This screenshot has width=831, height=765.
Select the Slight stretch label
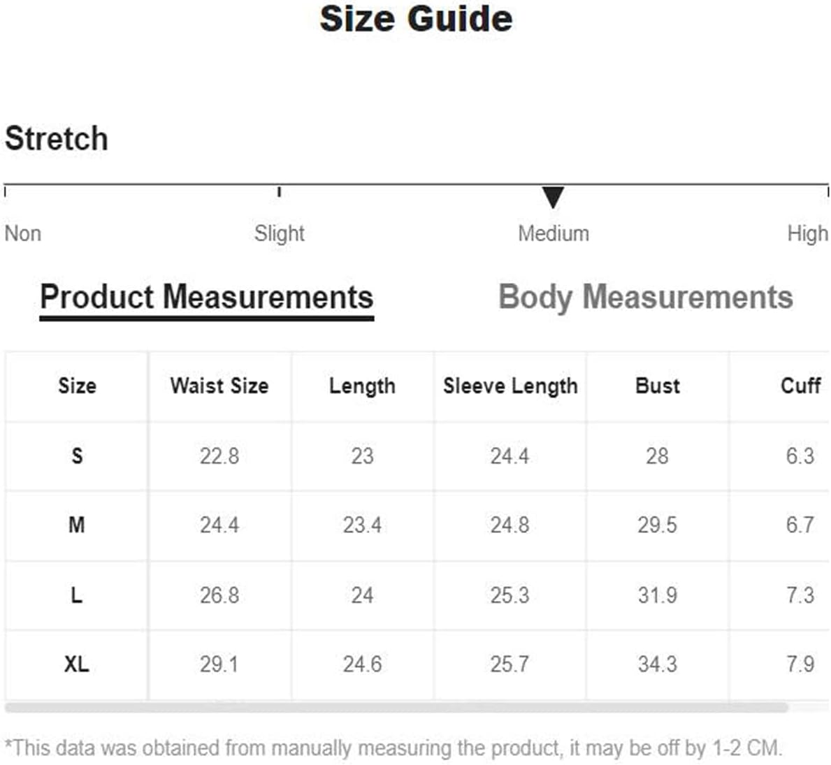280,233
